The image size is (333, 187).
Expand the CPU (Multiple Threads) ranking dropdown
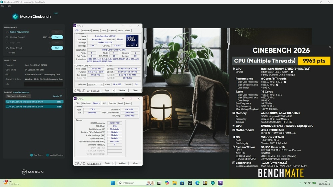click(x=18, y=96)
